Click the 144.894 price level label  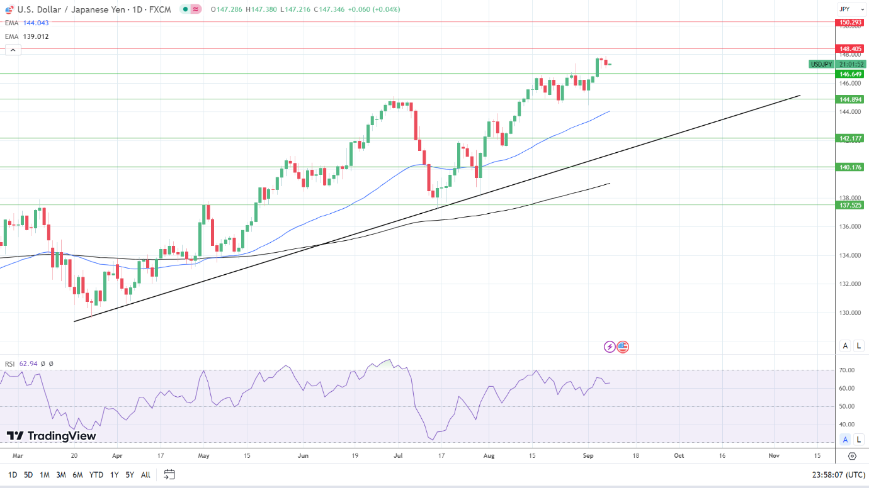click(851, 99)
